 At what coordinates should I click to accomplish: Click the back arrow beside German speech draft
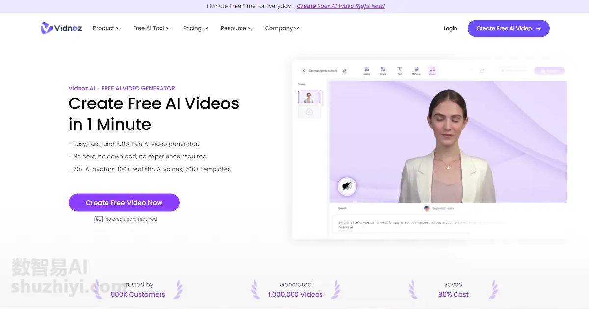coord(304,71)
